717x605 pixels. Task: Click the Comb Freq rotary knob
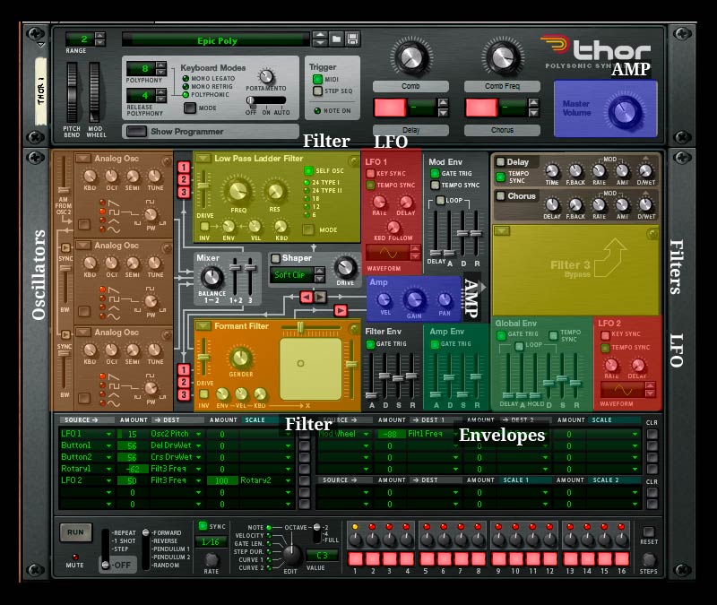point(503,57)
